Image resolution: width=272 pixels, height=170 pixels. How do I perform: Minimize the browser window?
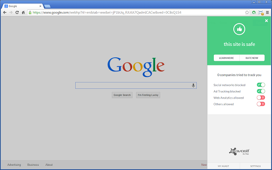tap(254, 2)
